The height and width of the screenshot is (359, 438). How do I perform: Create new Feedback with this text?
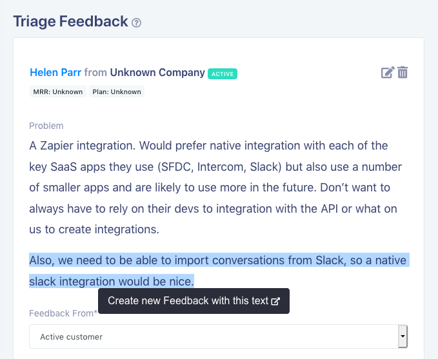pos(194,301)
